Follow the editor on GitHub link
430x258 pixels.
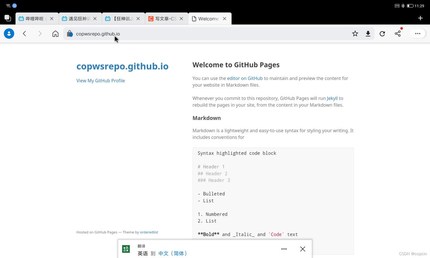pos(245,78)
